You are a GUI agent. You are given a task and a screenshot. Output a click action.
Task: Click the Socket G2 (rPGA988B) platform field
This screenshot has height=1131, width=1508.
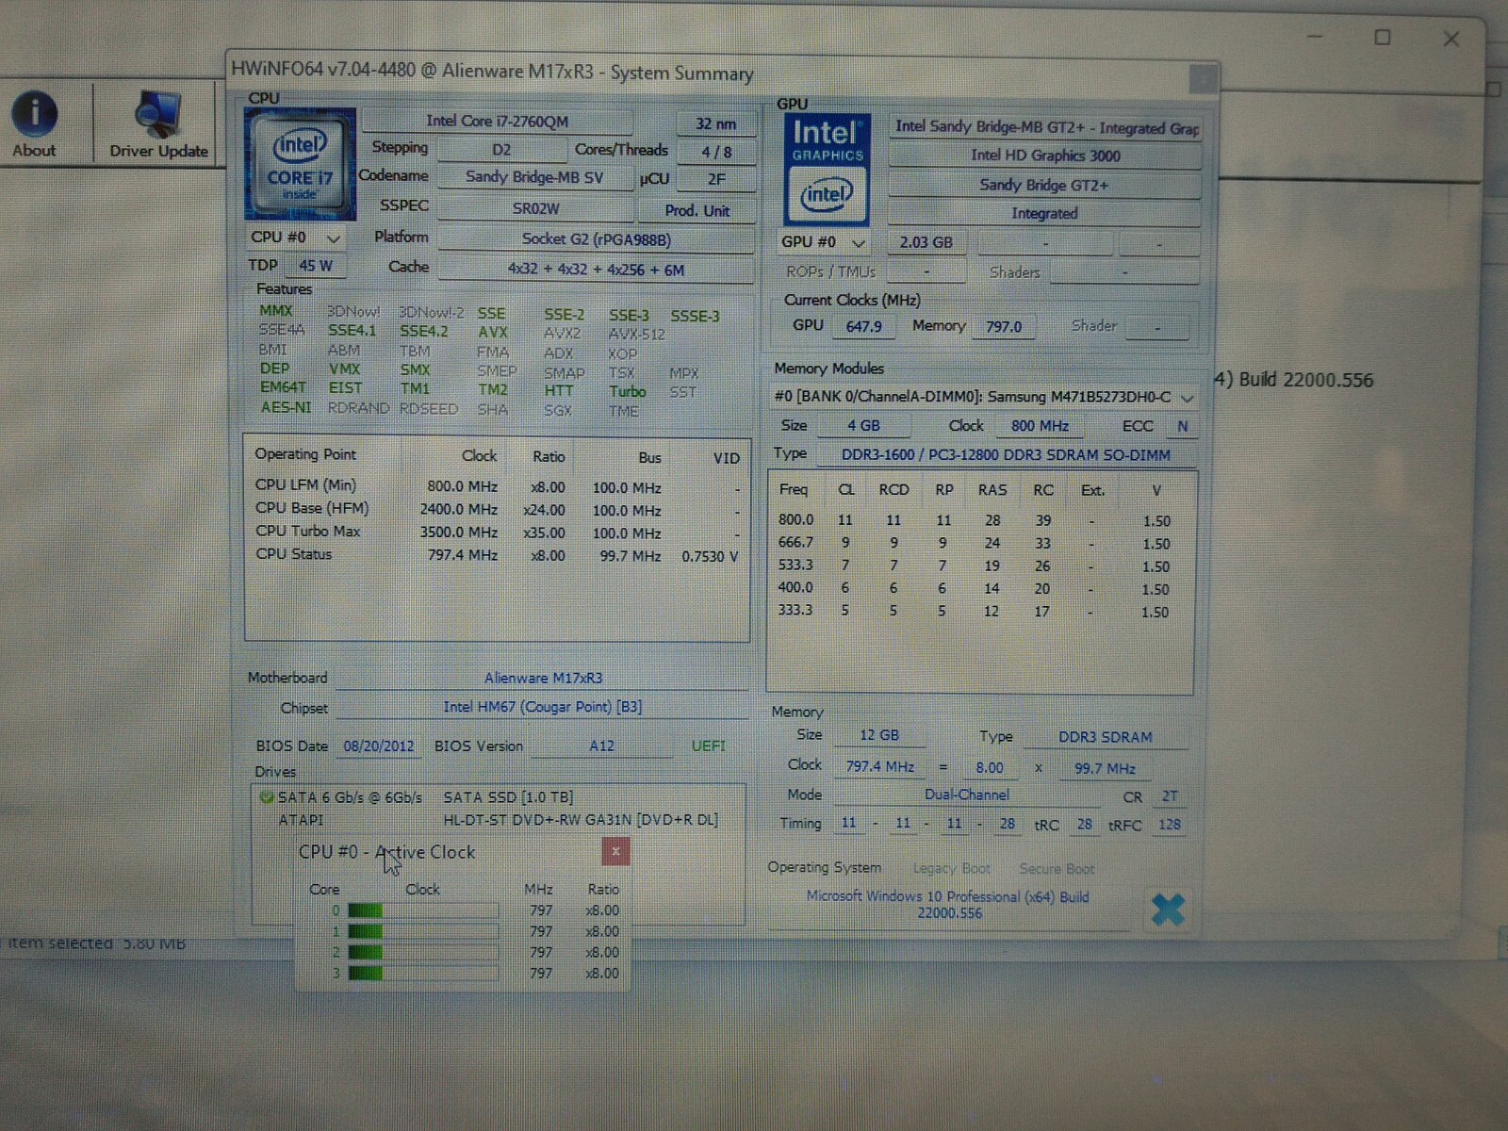[596, 239]
